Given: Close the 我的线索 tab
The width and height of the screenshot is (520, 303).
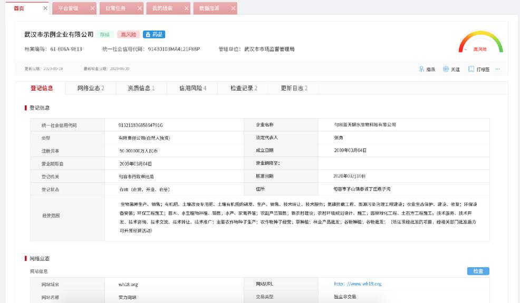Looking at the screenshot, I should pyautogui.click(x=187, y=8).
